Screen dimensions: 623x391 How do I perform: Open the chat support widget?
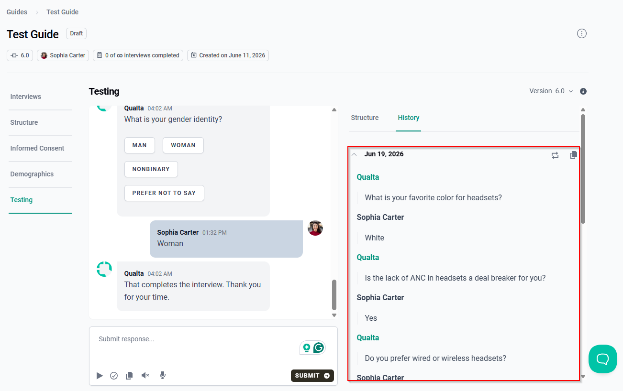click(x=603, y=359)
